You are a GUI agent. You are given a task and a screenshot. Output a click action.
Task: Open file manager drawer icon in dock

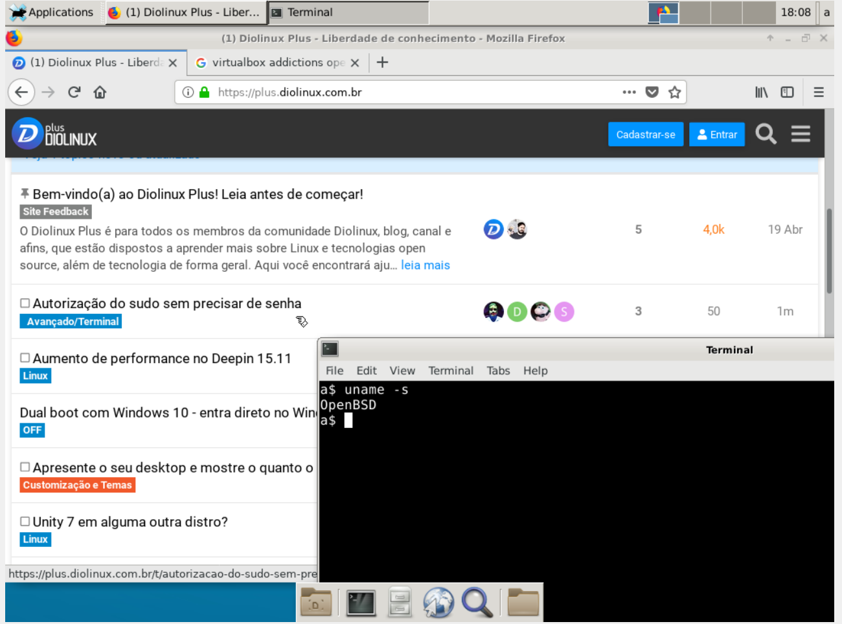point(400,603)
